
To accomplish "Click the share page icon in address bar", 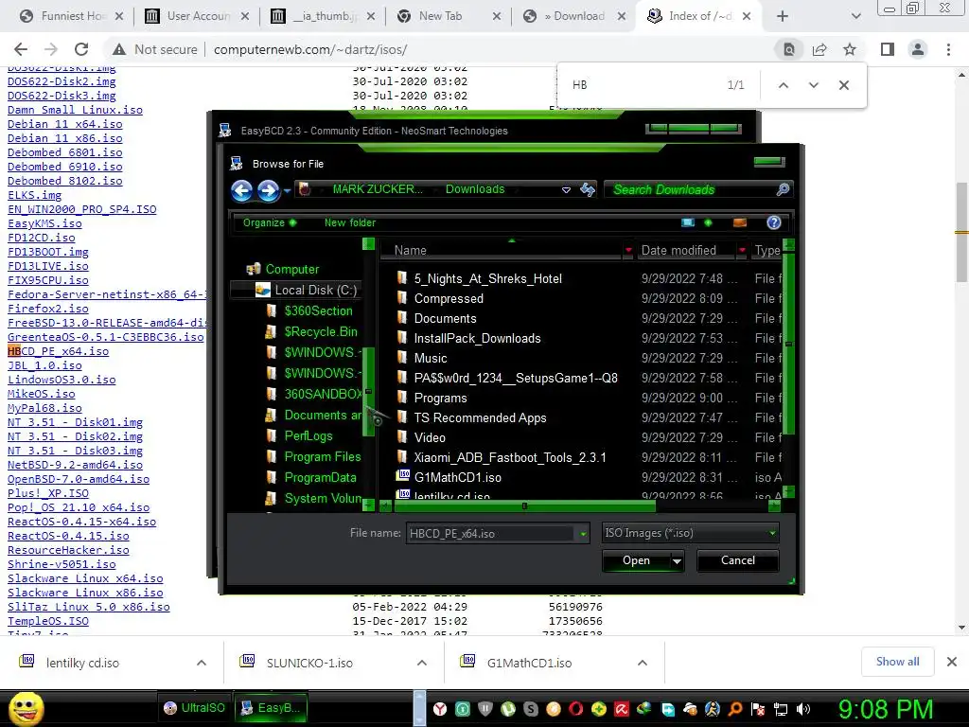I will click(819, 49).
